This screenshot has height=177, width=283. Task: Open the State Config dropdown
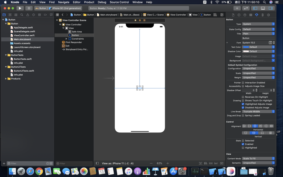[258, 29]
